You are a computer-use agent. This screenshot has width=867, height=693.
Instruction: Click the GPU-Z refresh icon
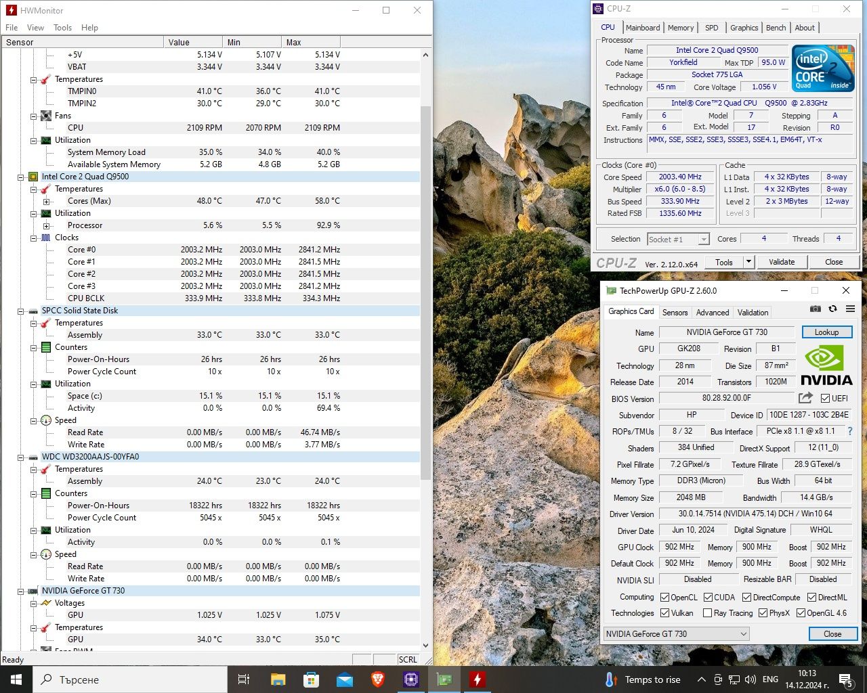(832, 309)
